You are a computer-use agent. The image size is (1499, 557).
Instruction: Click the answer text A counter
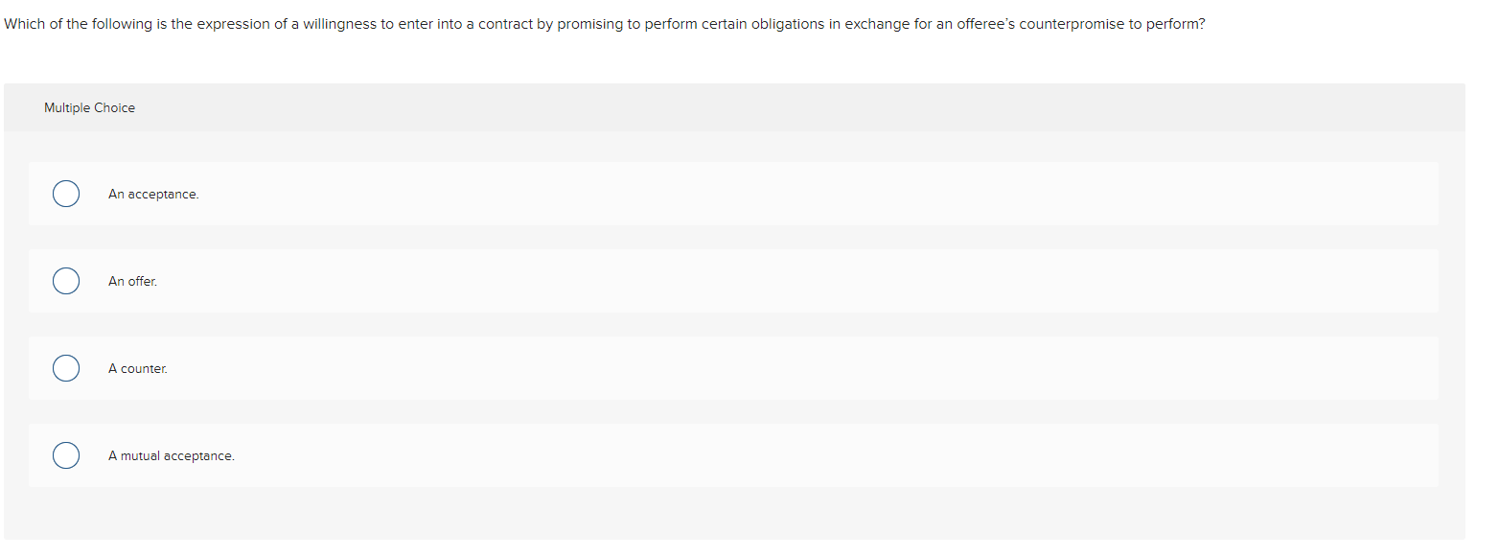click(x=138, y=368)
